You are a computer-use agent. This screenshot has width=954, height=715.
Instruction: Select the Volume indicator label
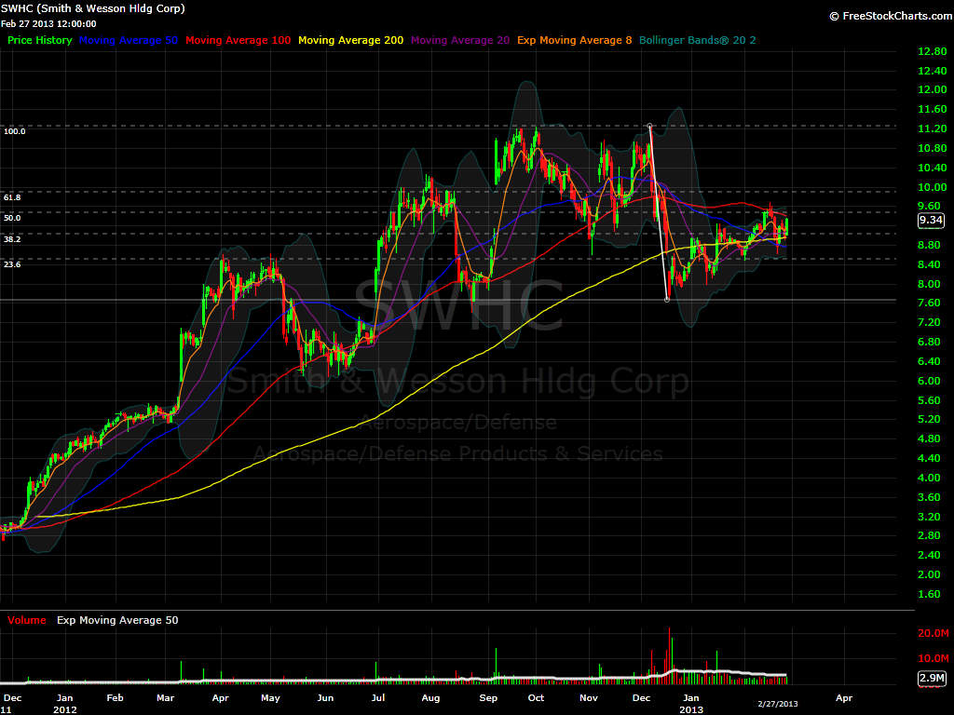(26, 620)
